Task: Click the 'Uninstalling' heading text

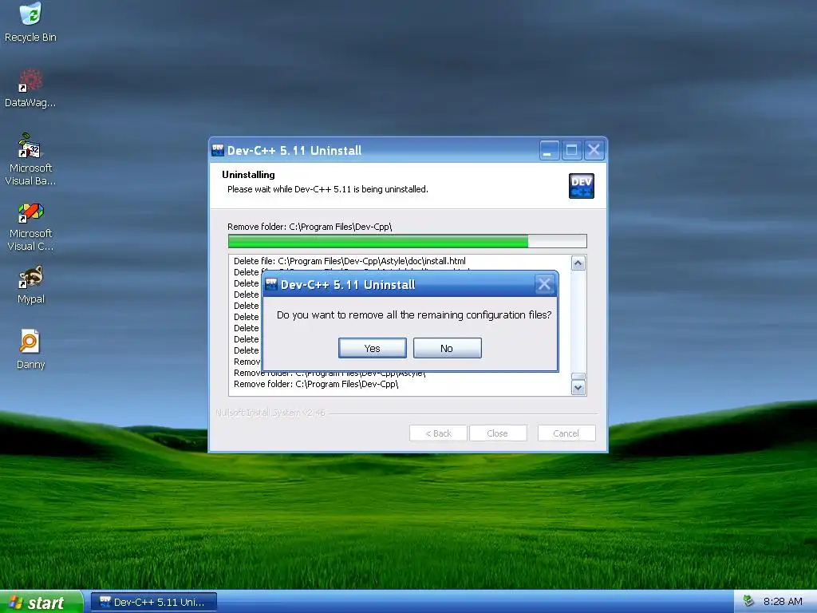Action: (x=249, y=175)
